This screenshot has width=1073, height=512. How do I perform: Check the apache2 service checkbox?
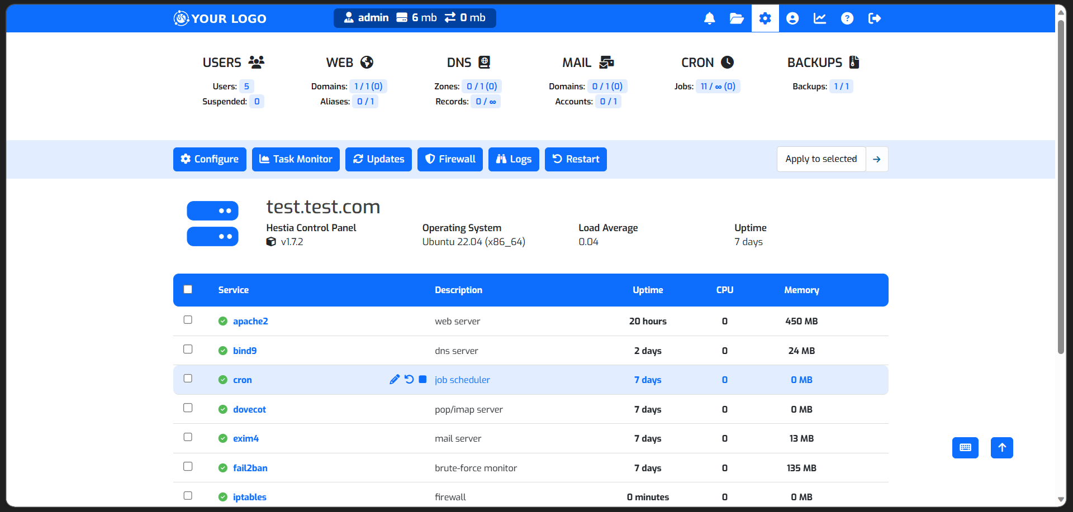click(188, 320)
